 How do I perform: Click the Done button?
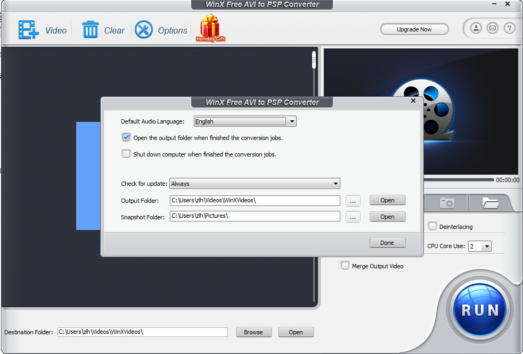coord(387,243)
